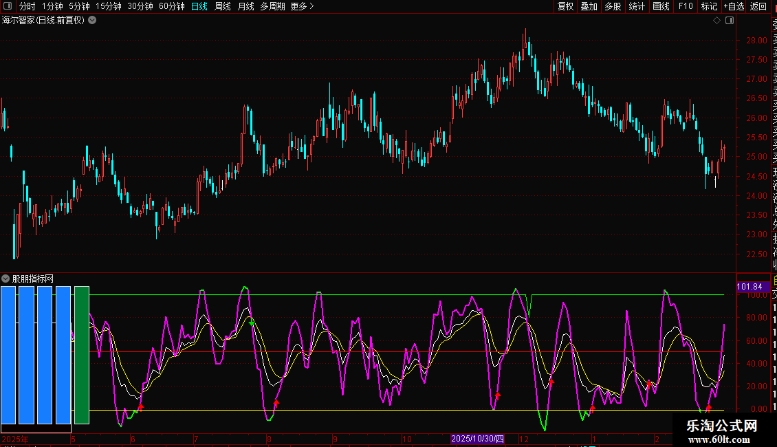Expand the 海尔智家 chart title dropdown
Screen dimensions: 777x447
point(92,20)
